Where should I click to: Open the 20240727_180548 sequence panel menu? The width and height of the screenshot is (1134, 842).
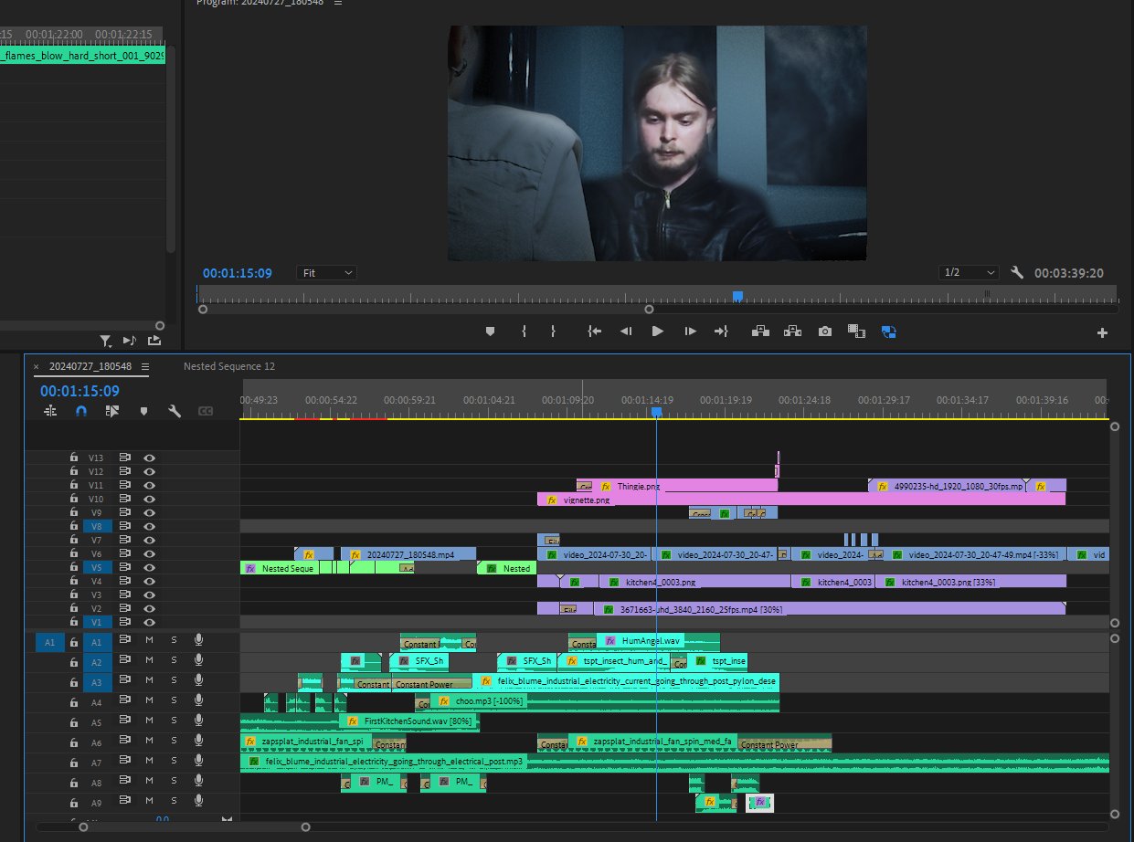[145, 366]
